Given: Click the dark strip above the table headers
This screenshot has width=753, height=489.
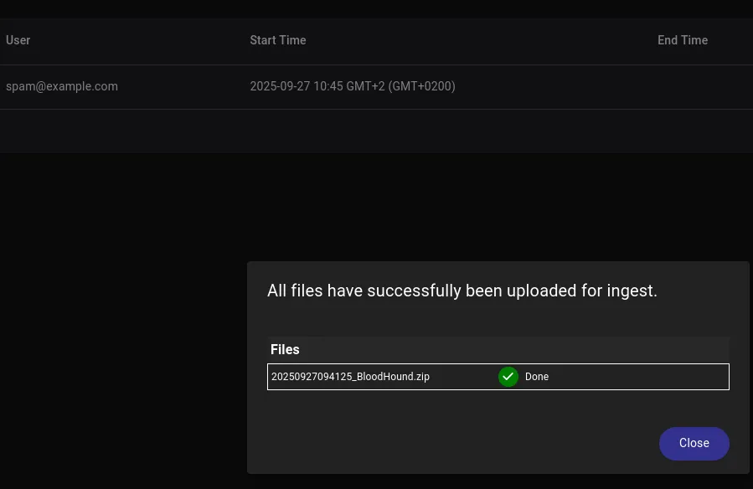Looking at the screenshot, I should tap(377, 8).
